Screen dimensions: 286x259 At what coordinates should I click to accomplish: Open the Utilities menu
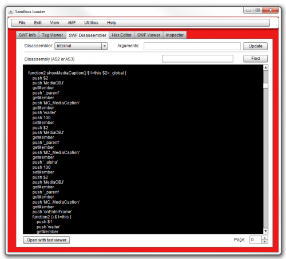pos(92,23)
